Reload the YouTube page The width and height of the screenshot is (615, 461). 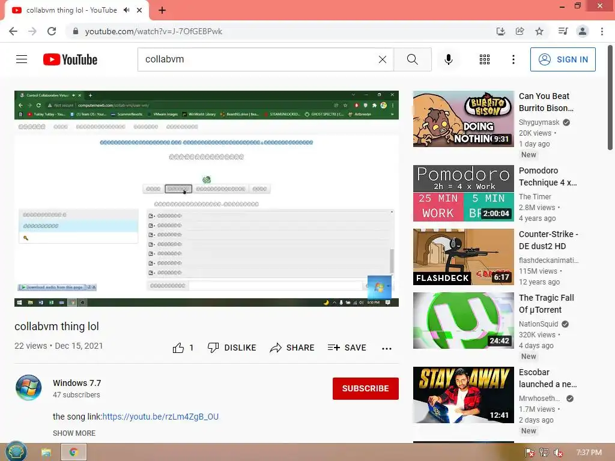[52, 31]
